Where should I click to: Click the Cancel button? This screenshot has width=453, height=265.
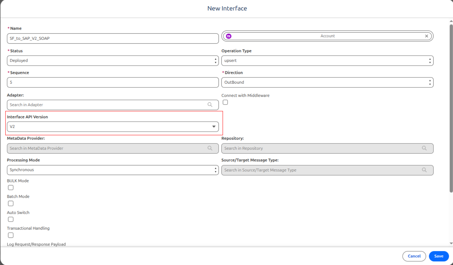pyautogui.click(x=414, y=256)
